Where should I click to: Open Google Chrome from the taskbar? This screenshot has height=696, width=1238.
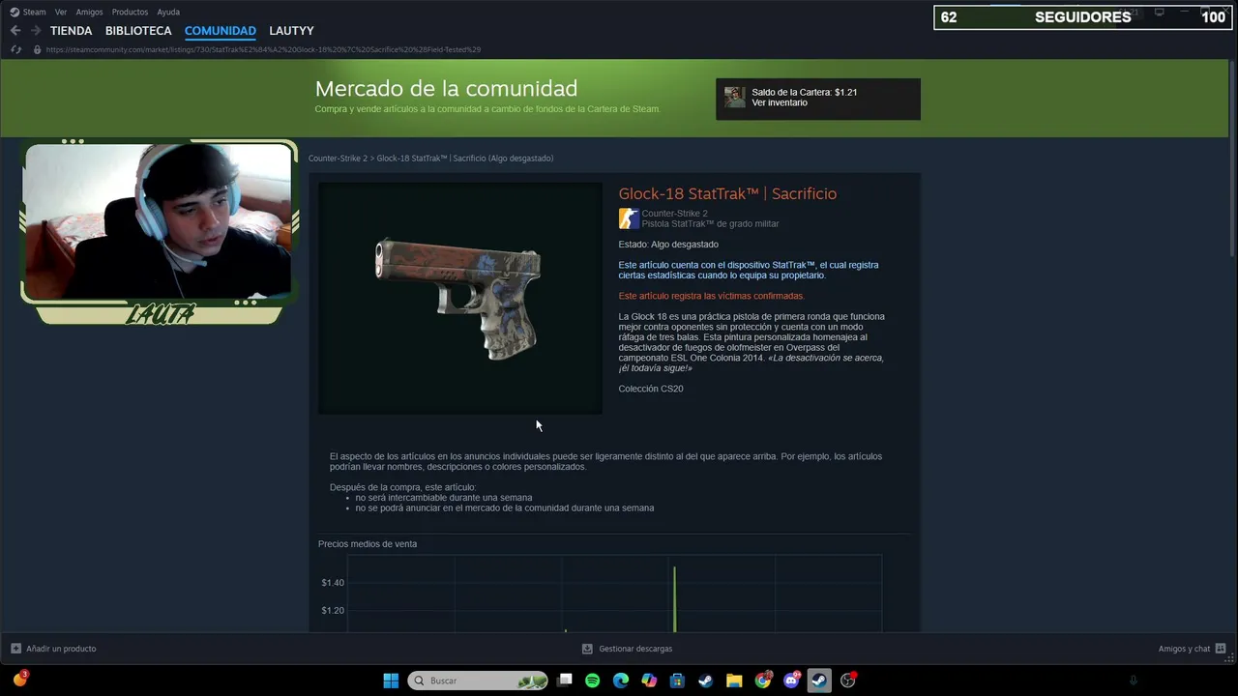coord(763,681)
